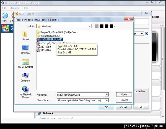The image size is (166, 129).
Task: Go to Desktop in sidebar
Action: 25,50
